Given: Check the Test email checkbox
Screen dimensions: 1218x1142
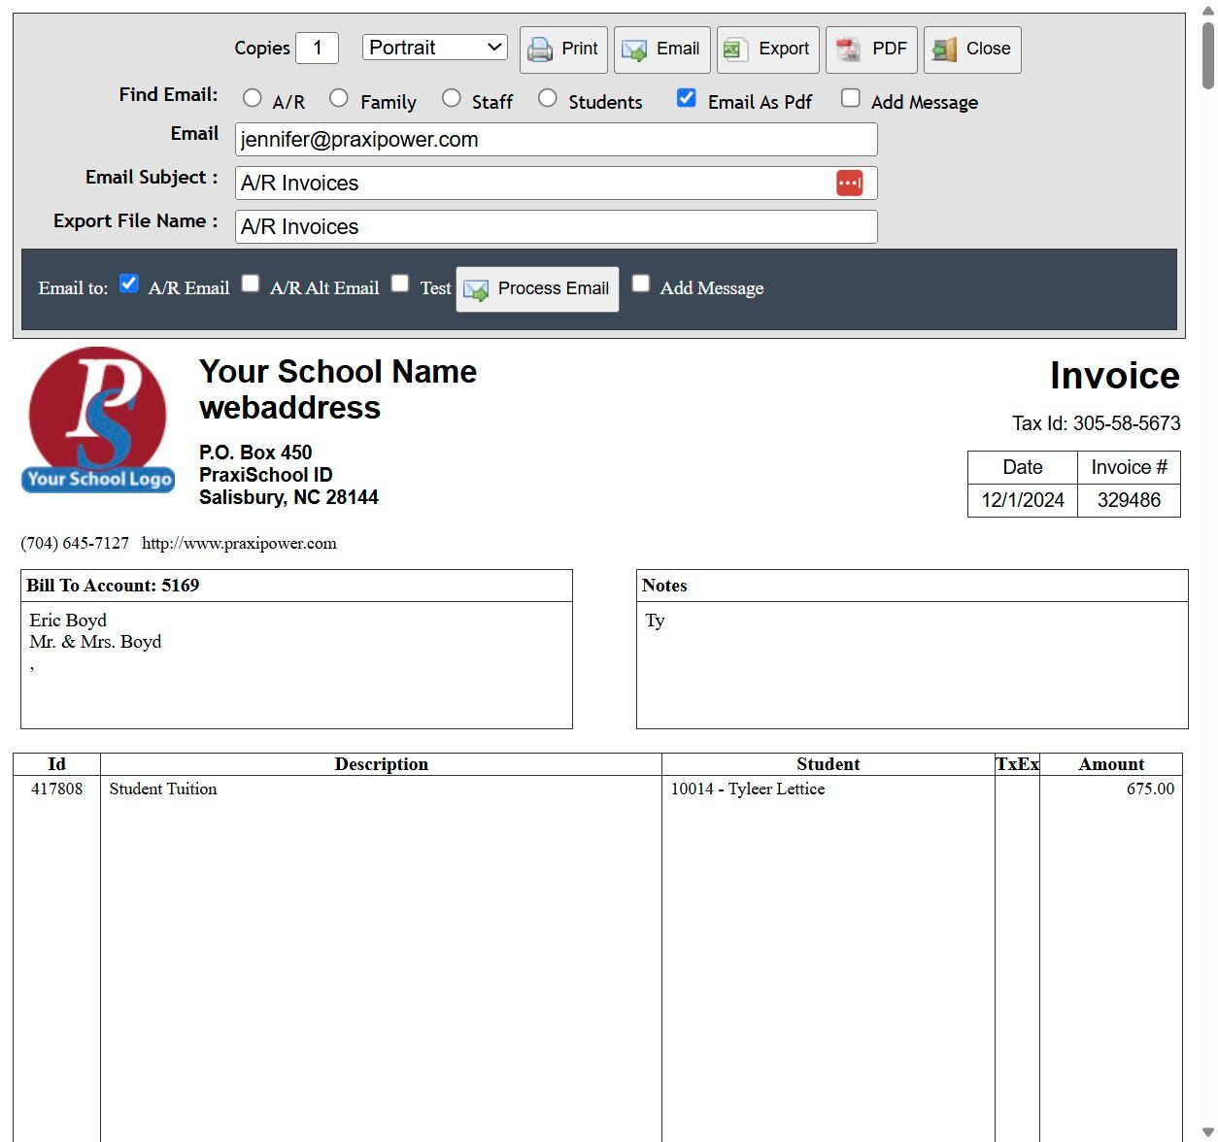Looking at the screenshot, I should point(400,284).
